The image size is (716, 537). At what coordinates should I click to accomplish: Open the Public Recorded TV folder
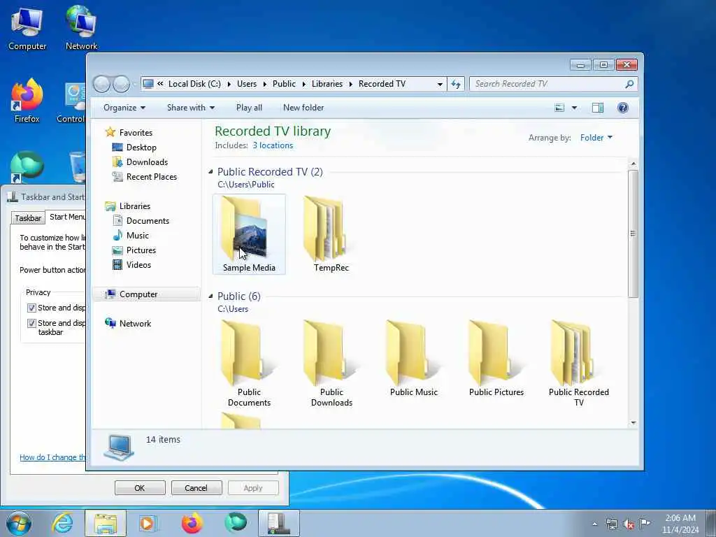578,363
